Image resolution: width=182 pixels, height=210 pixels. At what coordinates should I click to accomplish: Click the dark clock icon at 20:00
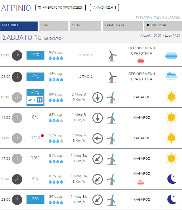pos(17,179)
